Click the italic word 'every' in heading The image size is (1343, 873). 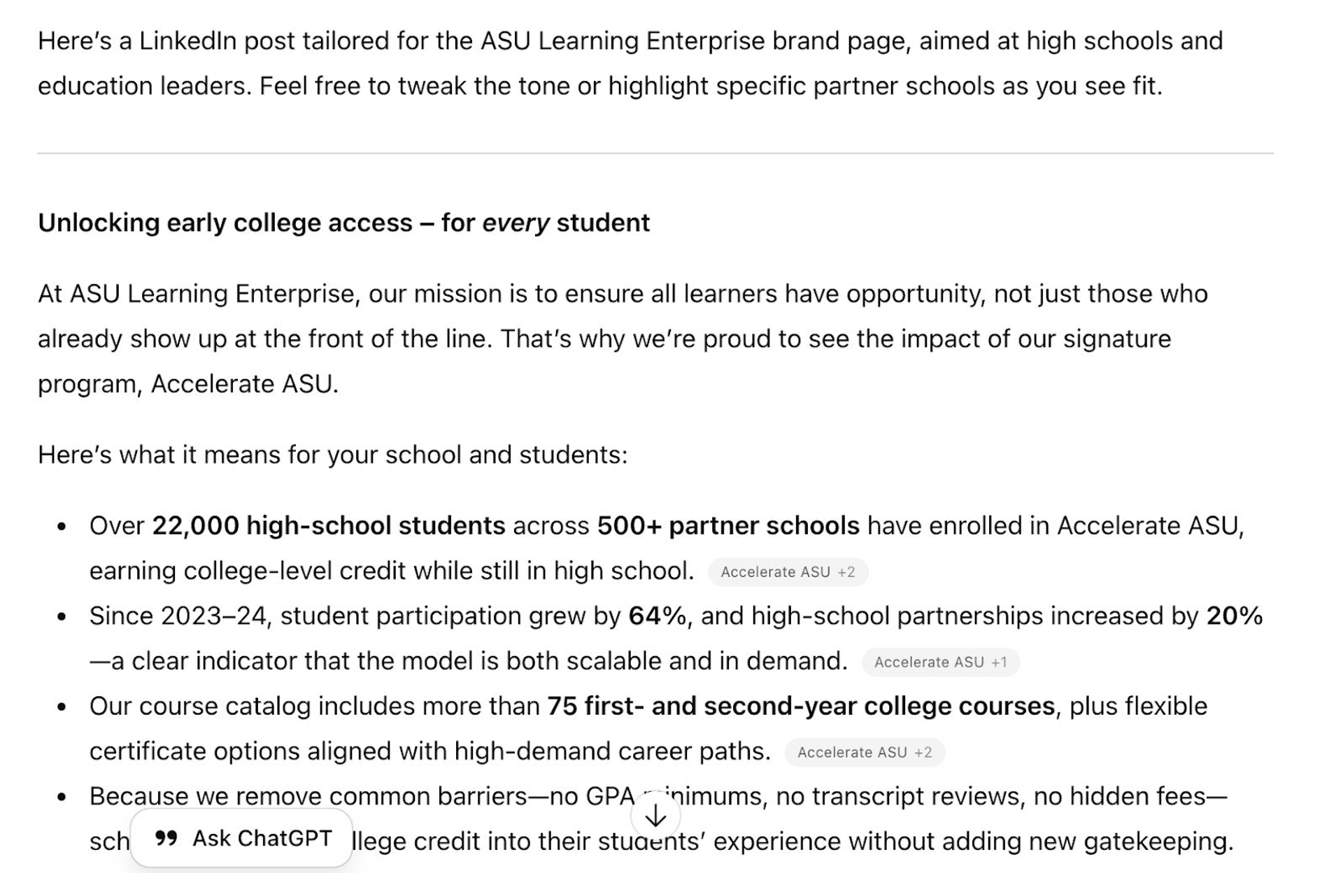516,222
